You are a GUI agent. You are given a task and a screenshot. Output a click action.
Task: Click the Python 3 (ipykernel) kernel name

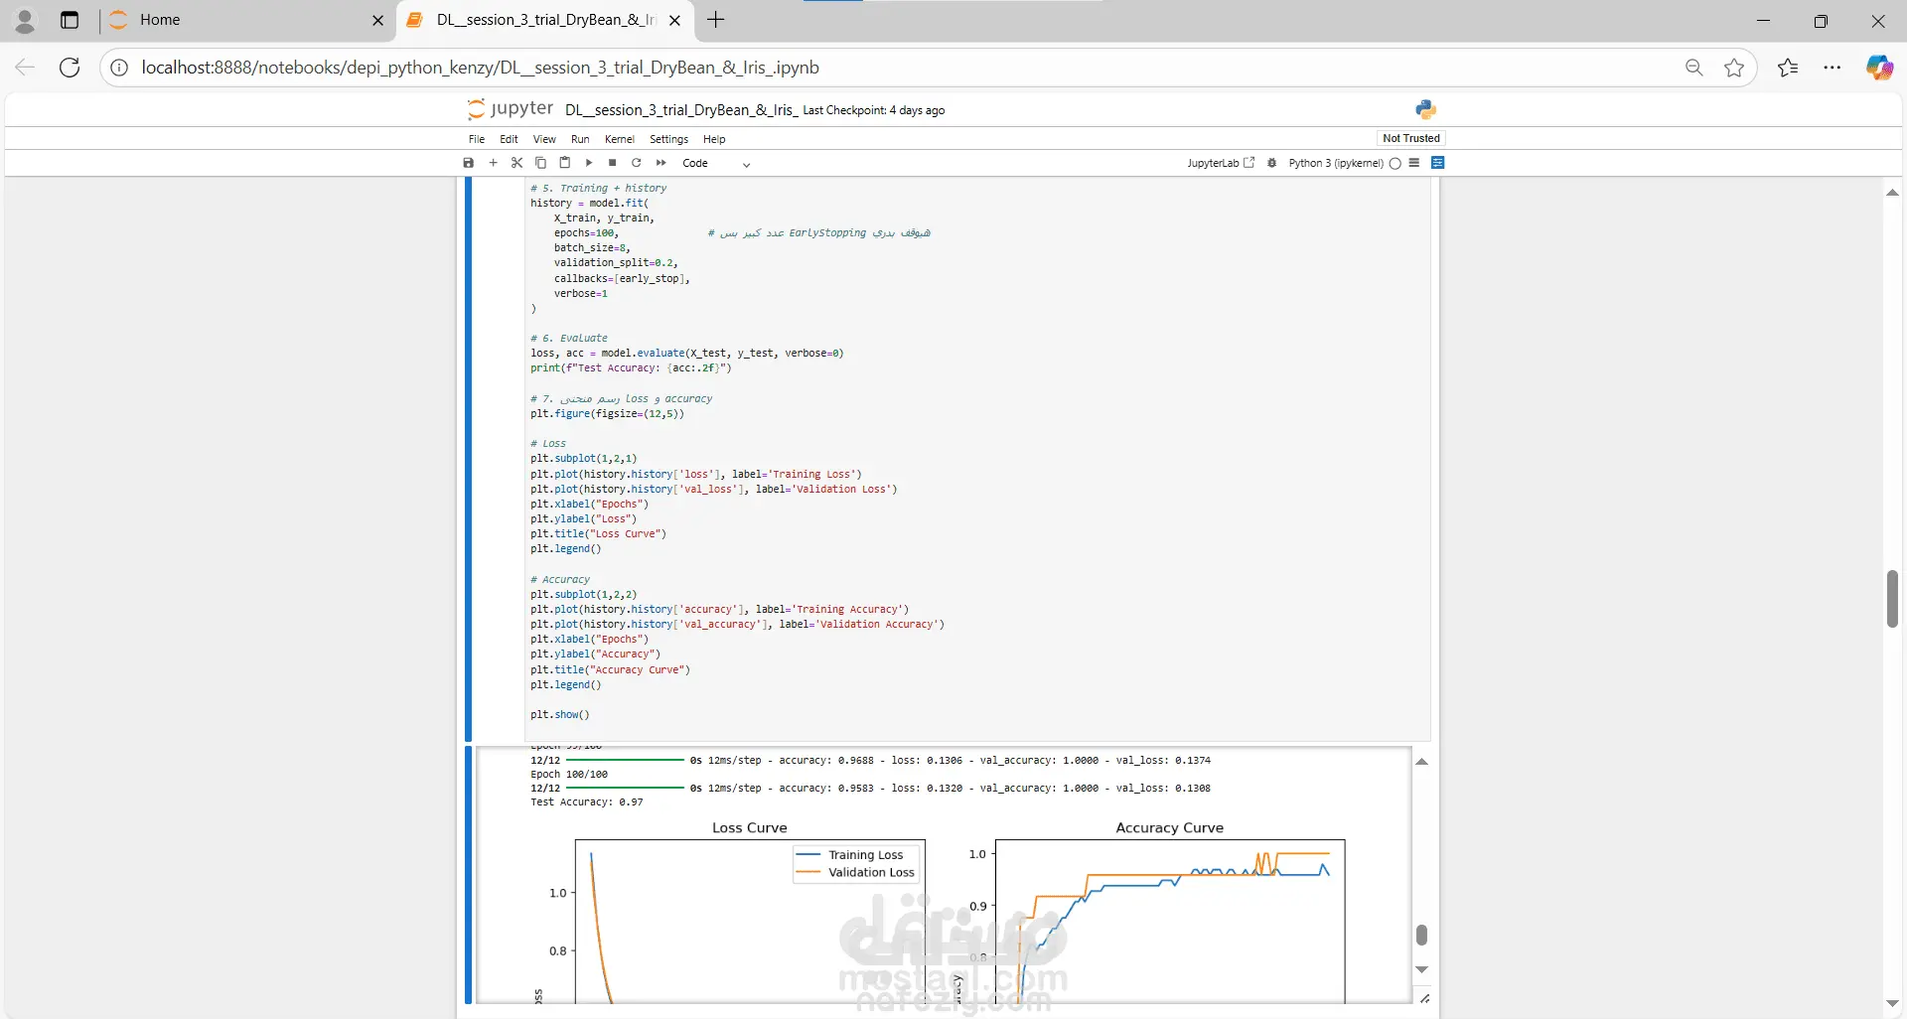point(1335,164)
